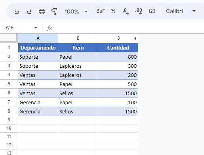204x155 pixels.
Task: Click Gerencia cell in row 7
Action: pos(38,102)
